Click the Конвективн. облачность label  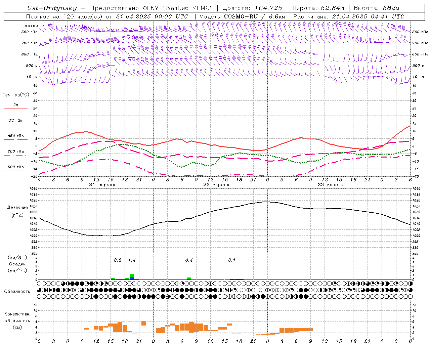tap(17, 317)
